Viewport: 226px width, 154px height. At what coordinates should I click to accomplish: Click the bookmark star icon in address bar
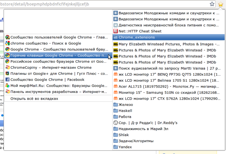click(x=212, y=4)
